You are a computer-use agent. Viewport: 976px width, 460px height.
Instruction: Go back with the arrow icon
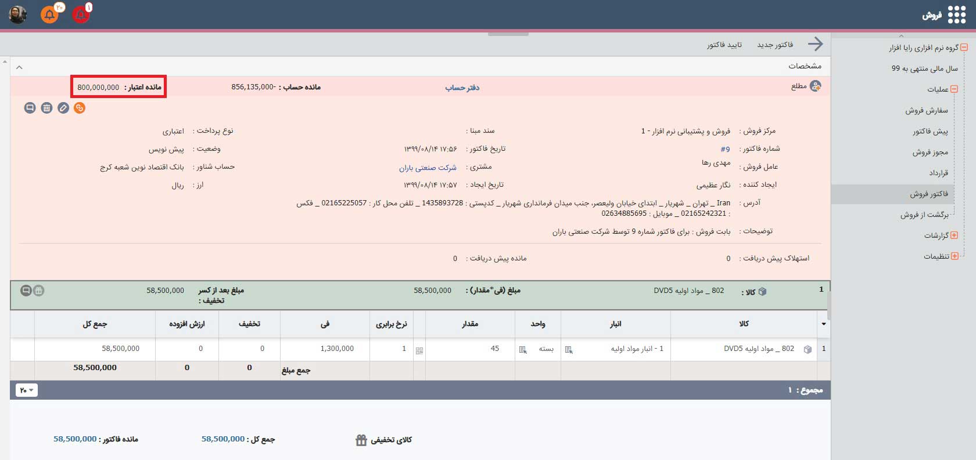[x=815, y=44]
